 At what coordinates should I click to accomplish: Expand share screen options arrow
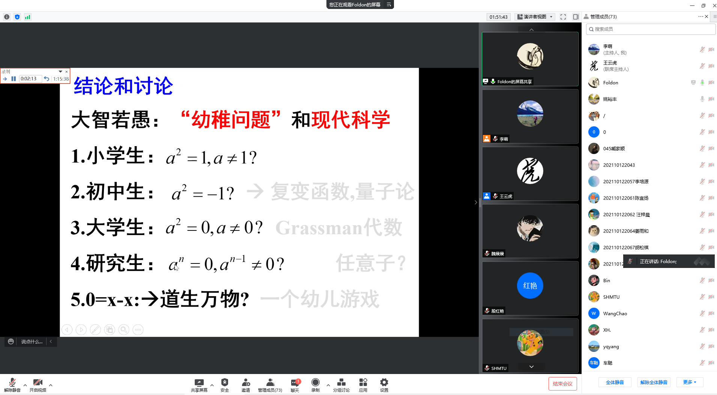click(212, 385)
